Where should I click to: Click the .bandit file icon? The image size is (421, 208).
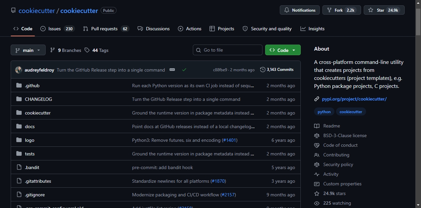click(19, 167)
